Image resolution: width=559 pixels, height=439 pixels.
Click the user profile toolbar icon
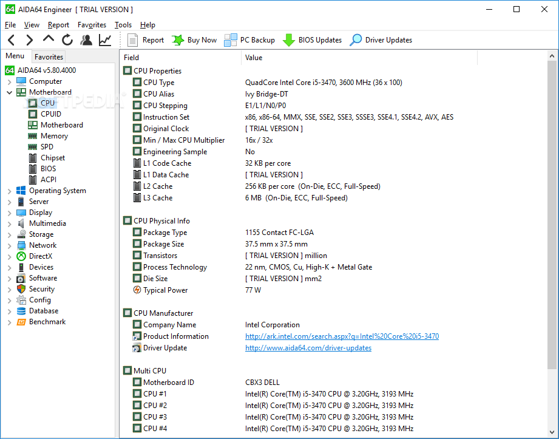(x=86, y=40)
